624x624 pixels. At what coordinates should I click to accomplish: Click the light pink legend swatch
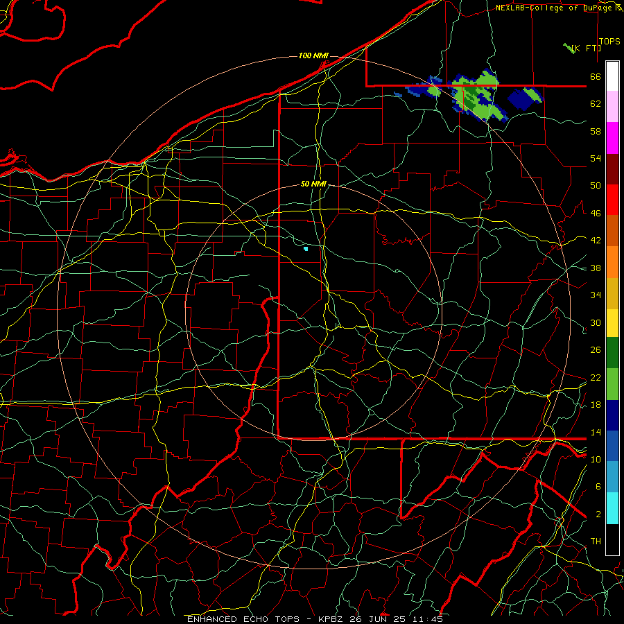(612, 107)
